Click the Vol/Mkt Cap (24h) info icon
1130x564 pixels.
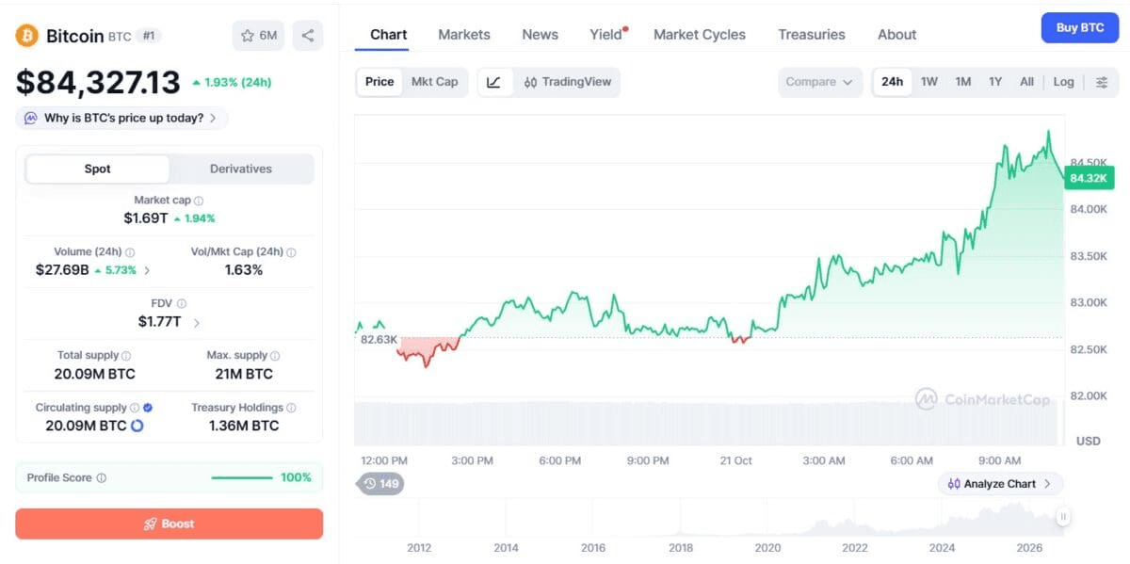point(291,252)
